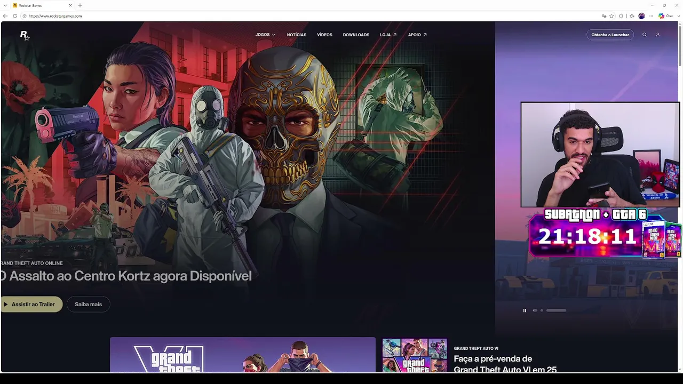Open the LOJA external link
Image resolution: width=683 pixels, height=384 pixels.
pyautogui.click(x=388, y=35)
